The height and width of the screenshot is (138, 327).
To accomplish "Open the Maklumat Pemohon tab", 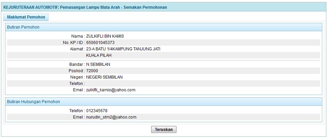I will [x=26, y=17].
